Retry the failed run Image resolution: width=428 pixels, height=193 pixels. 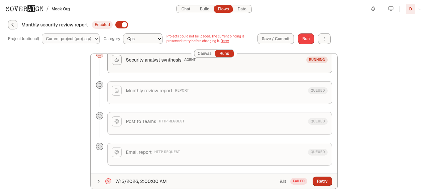[322, 181]
